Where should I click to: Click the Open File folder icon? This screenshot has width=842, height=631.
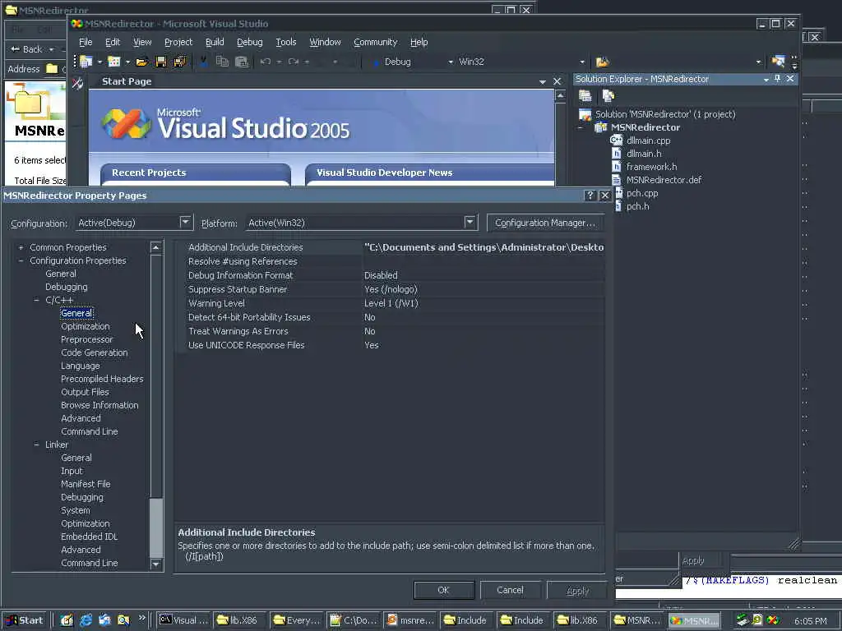pyautogui.click(x=141, y=62)
